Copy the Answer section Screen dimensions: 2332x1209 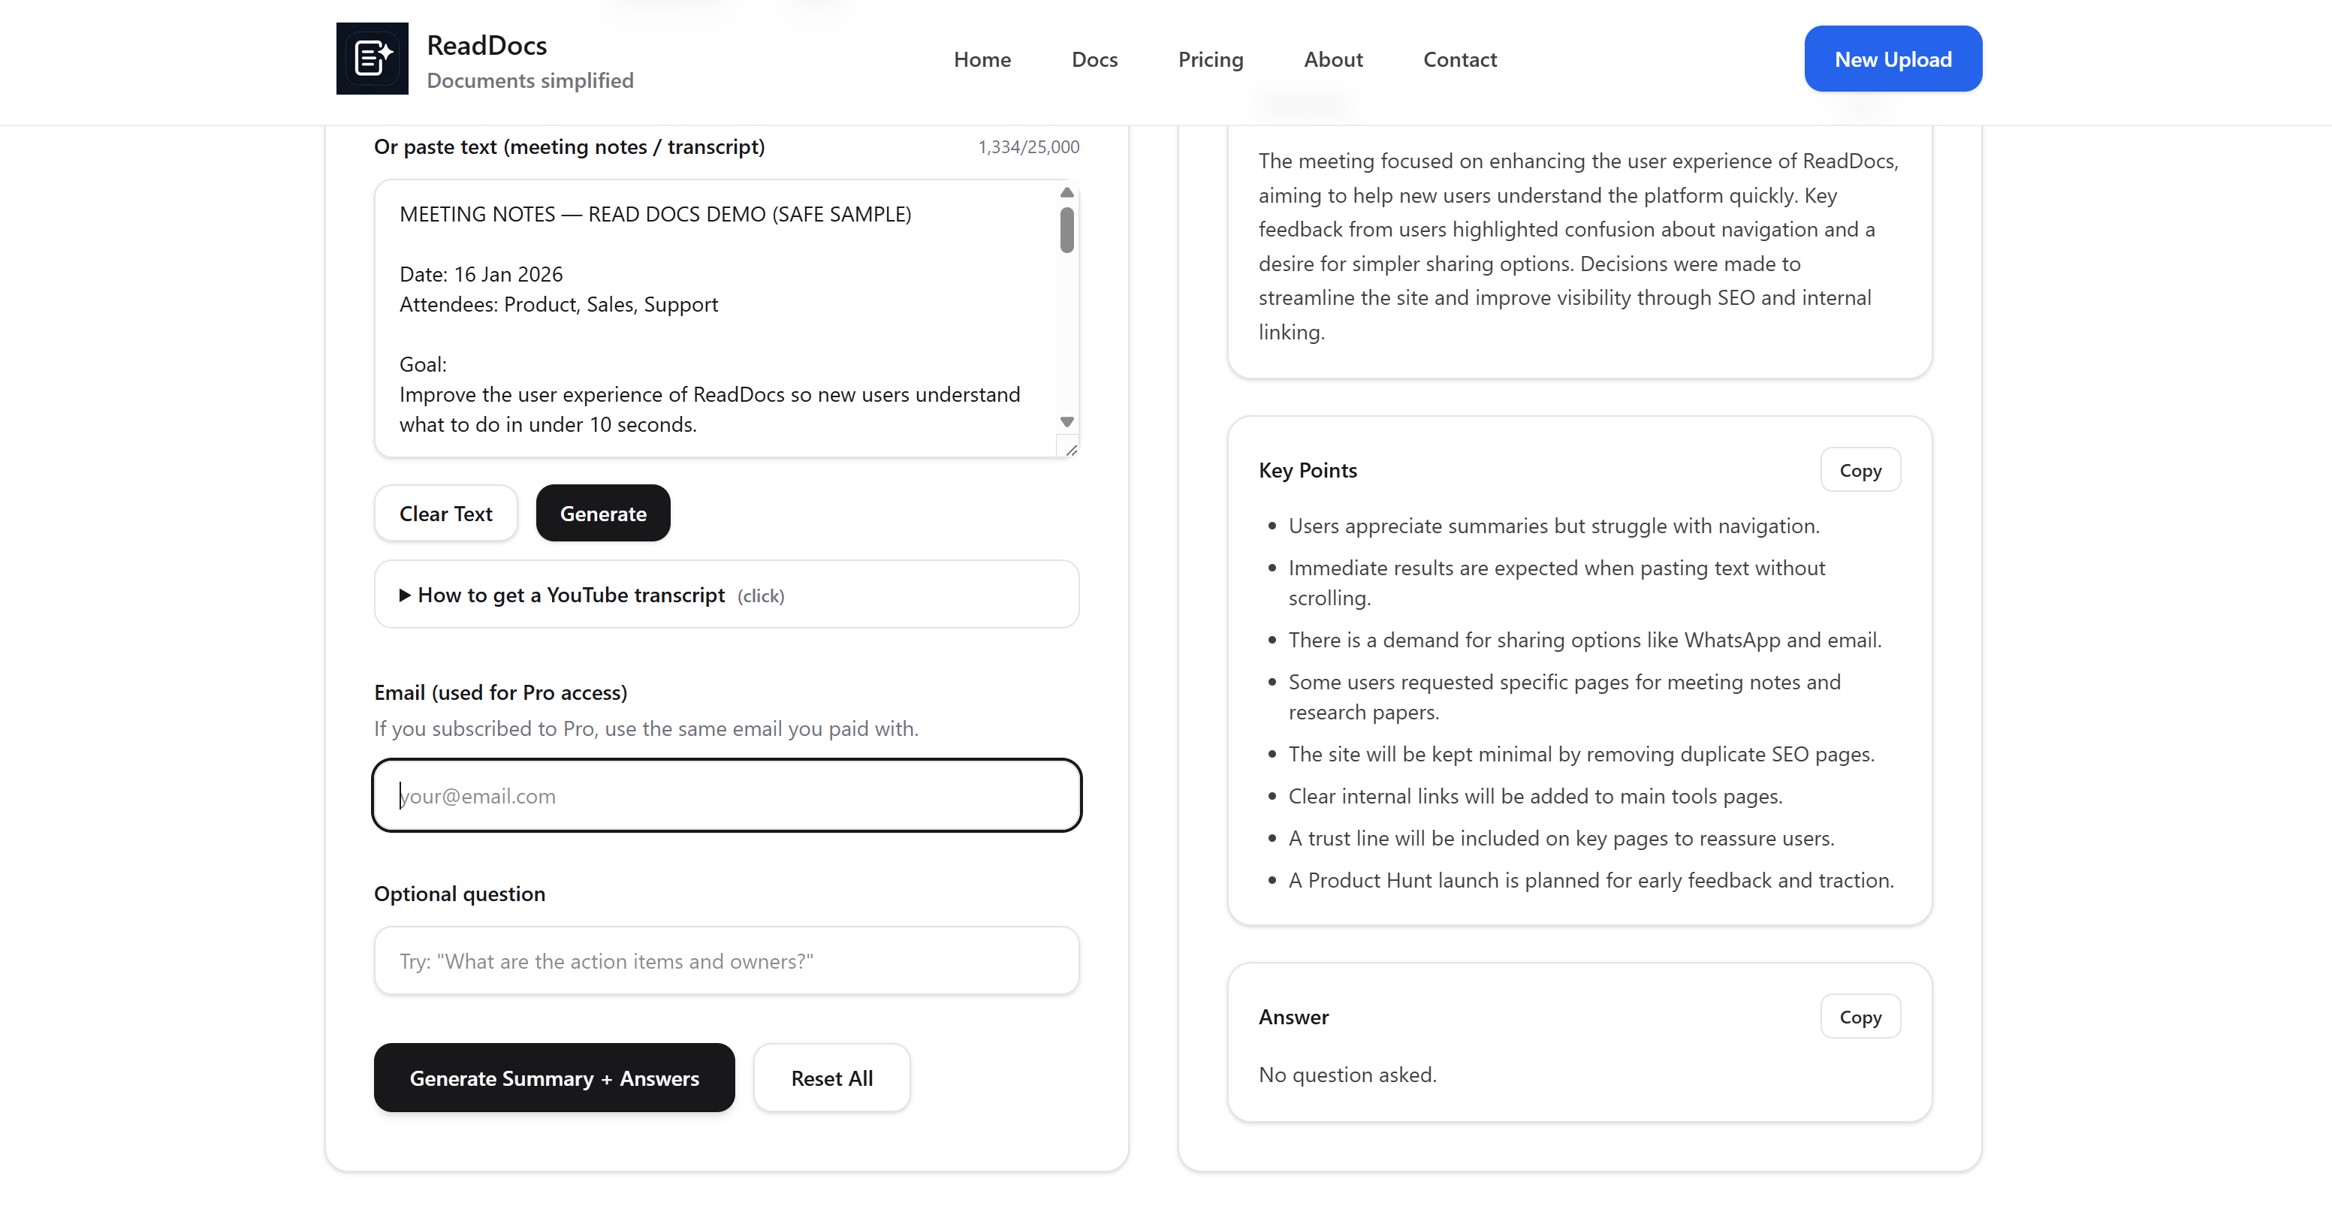pyautogui.click(x=1860, y=1016)
